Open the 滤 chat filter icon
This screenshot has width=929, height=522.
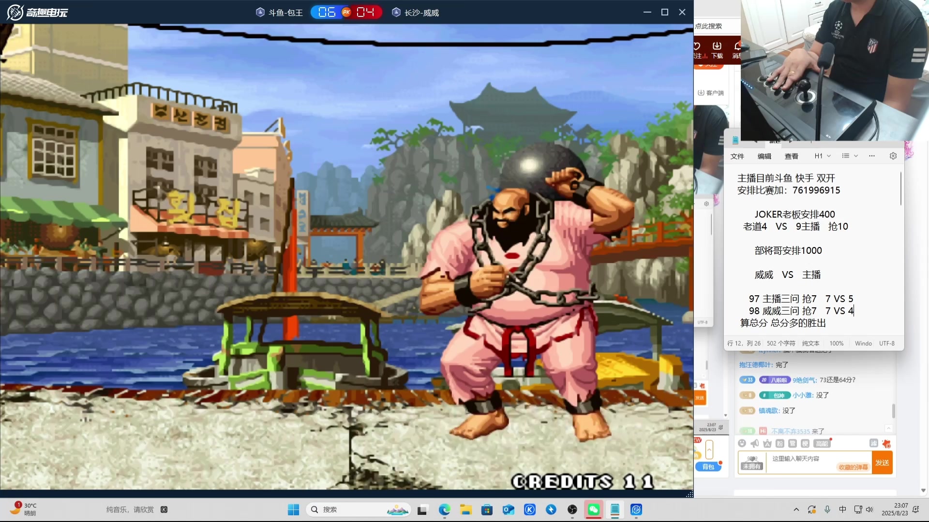click(873, 443)
